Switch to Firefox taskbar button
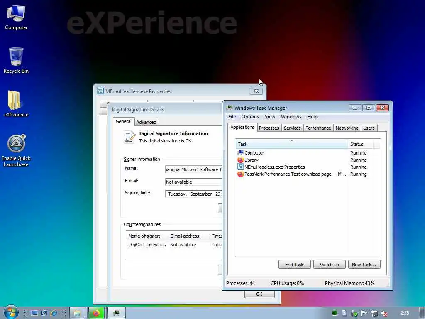Image resolution: width=425 pixels, height=319 pixels. pyautogui.click(x=96, y=313)
